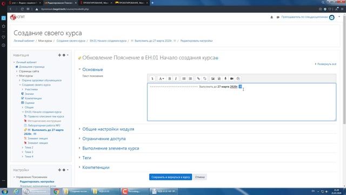Move the Настройки block using the cross icon
This screenshot has height=195, width=346.
click(59, 170)
